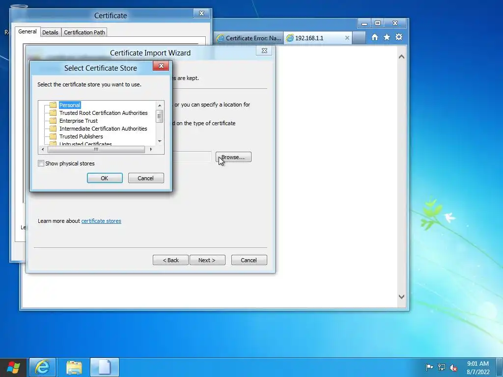Close the Internet Explorer window
This screenshot has width=503, height=377.
(x=395, y=24)
